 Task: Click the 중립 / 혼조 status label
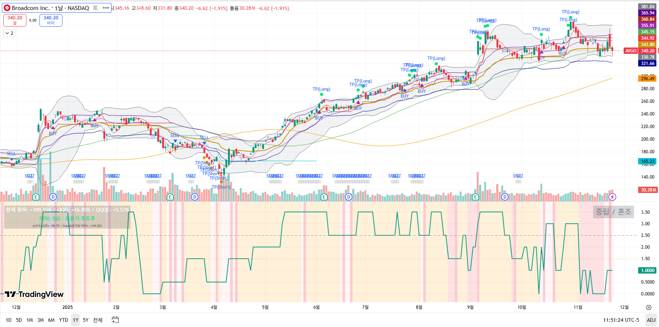(614, 212)
